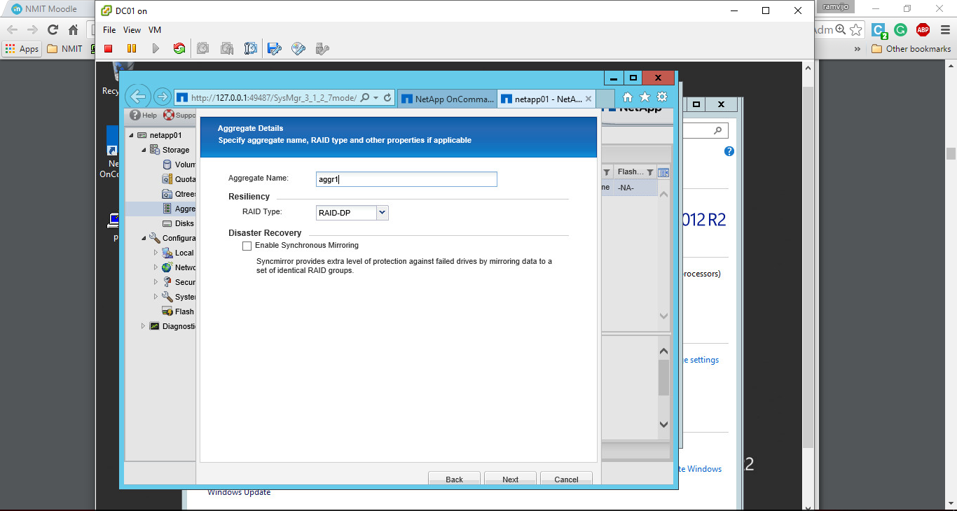Select the Flash Pool tree node
This screenshot has height=511, width=957.
pyautogui.click(x=178, y=311)
